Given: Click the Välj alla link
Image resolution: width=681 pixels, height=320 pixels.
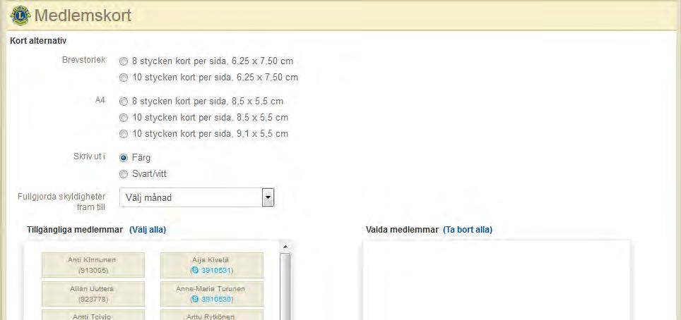Looking at the screenshot, I should (x=148, y=230).
